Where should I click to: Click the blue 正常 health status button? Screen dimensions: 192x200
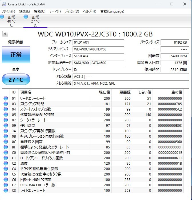pyautogui.click(x=16, y=55)
